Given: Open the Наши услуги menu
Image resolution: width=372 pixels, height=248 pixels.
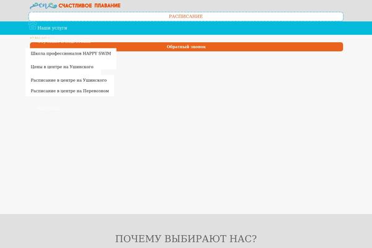Looking at the screenshot, I should pos(52,28).
